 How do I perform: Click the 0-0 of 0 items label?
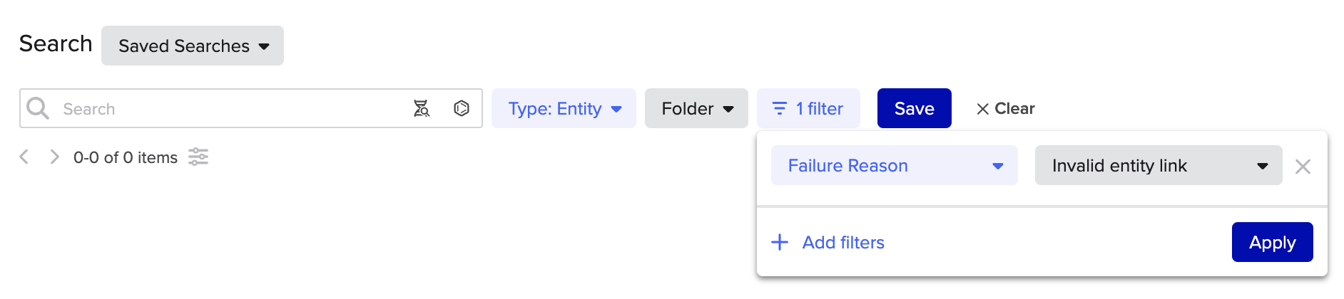(126, 157)
